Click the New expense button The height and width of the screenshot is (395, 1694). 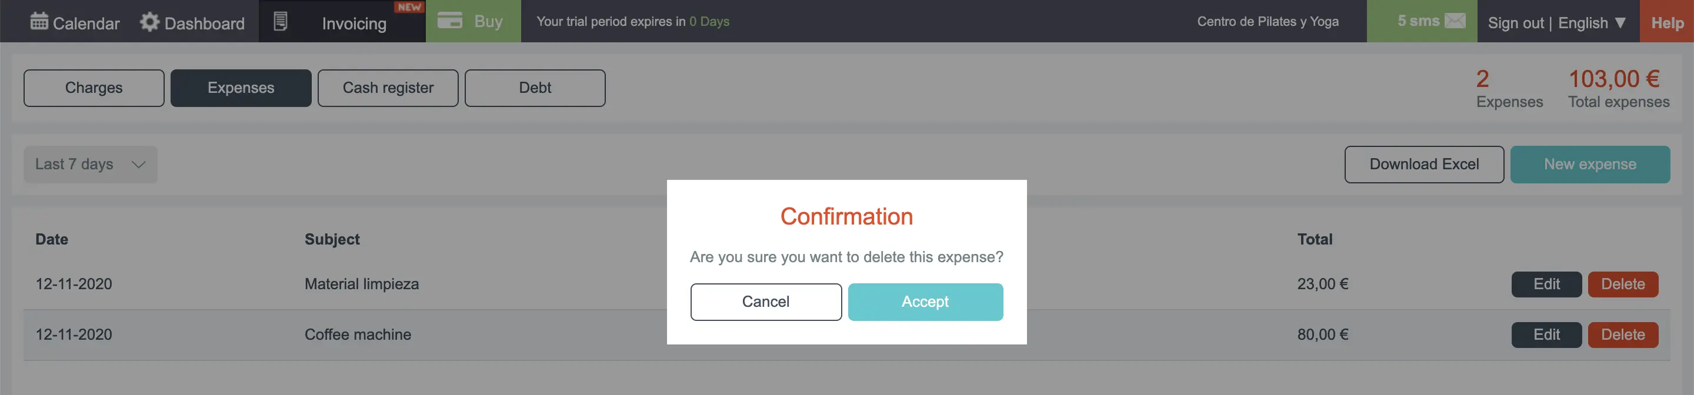coord(1590,165)
